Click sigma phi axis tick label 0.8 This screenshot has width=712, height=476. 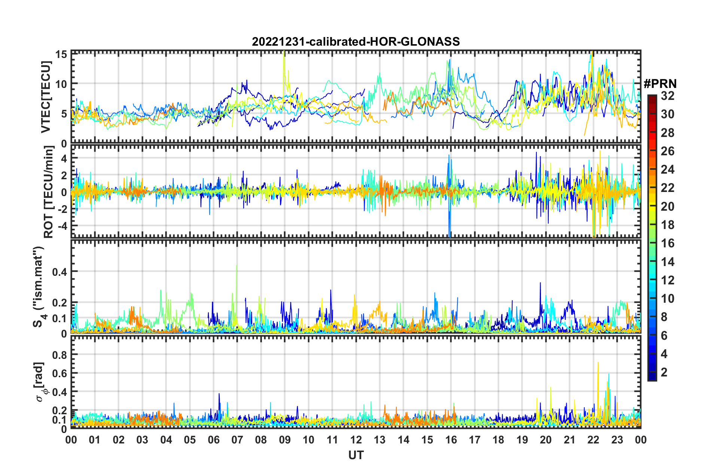(60, 354)
